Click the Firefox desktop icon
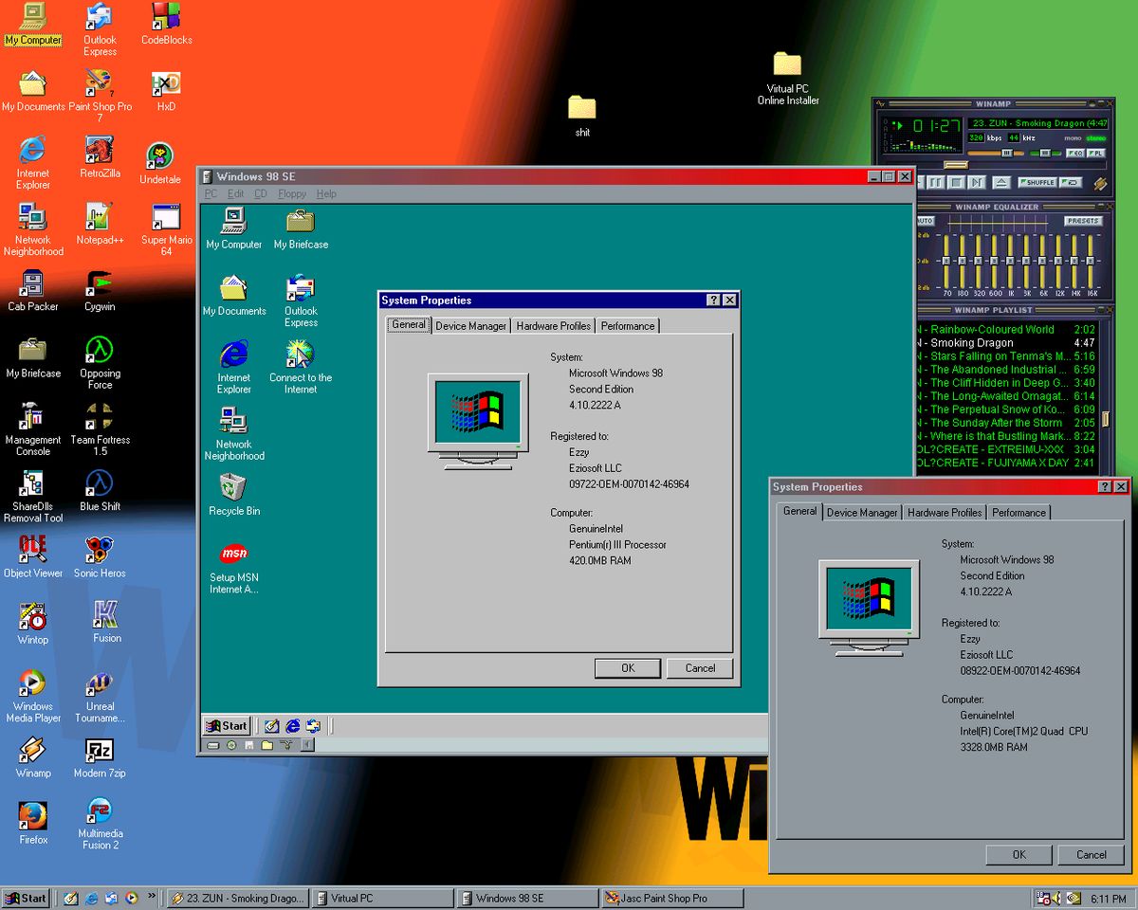The image size is (1138, 910). [32, 816]
